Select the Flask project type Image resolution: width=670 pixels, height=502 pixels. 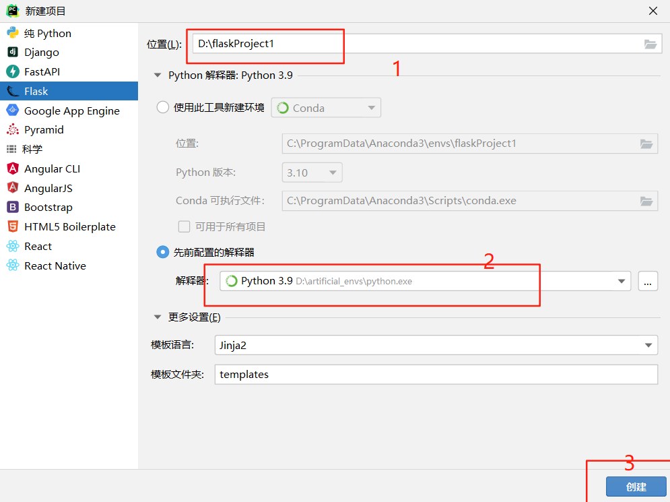(x=69, y=91)
